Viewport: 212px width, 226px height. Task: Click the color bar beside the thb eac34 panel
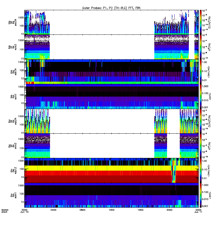click(201, 22)
